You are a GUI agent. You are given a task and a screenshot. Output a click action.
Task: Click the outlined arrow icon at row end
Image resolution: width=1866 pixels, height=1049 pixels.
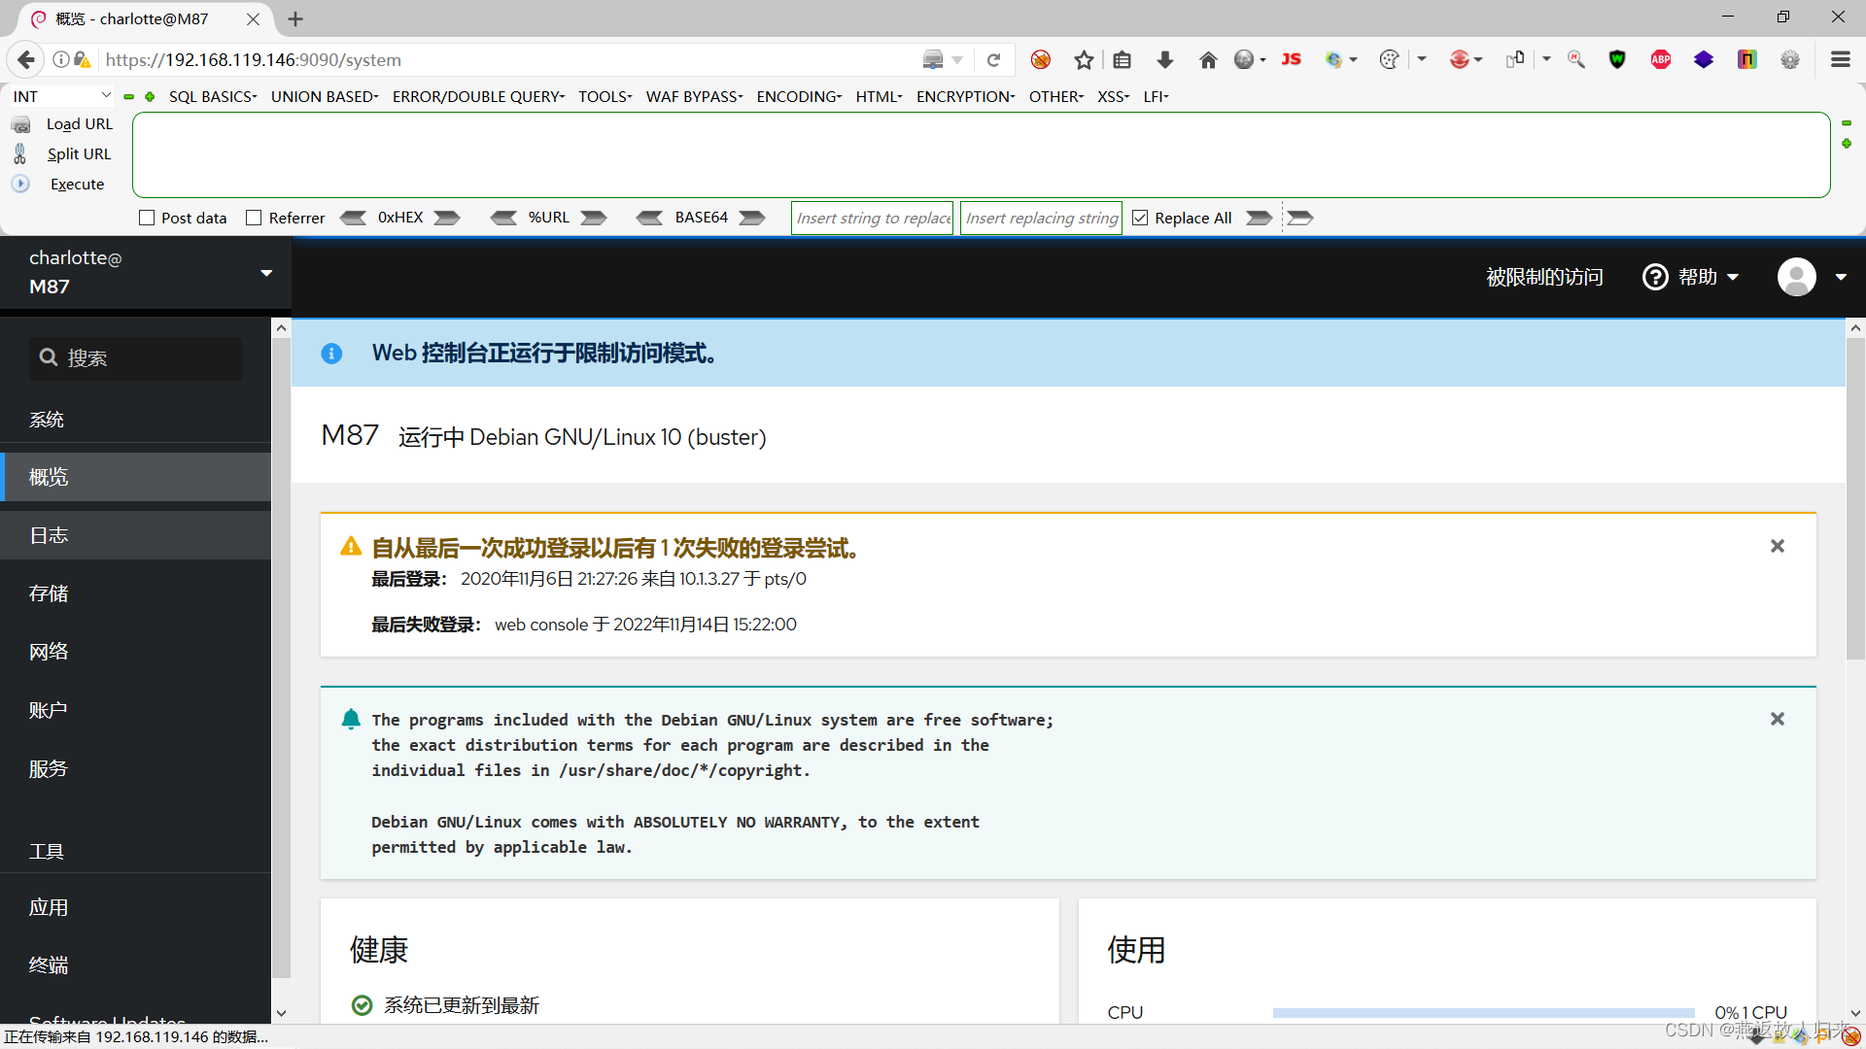(x=1300, y=218)
